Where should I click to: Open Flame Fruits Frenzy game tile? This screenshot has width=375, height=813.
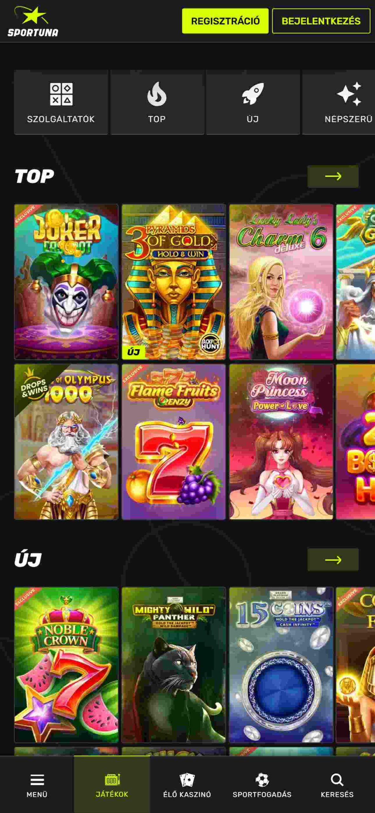[174, 442]
